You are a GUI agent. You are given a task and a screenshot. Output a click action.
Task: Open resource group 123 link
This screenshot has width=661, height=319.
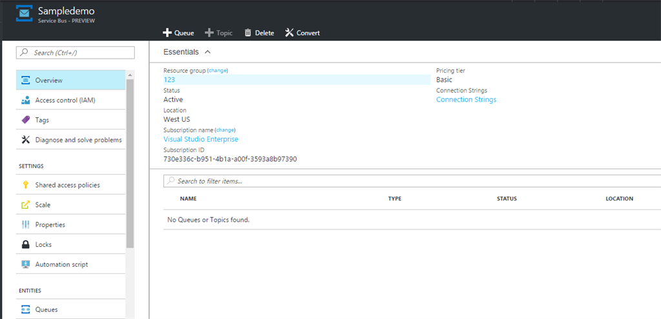[169, 79]
